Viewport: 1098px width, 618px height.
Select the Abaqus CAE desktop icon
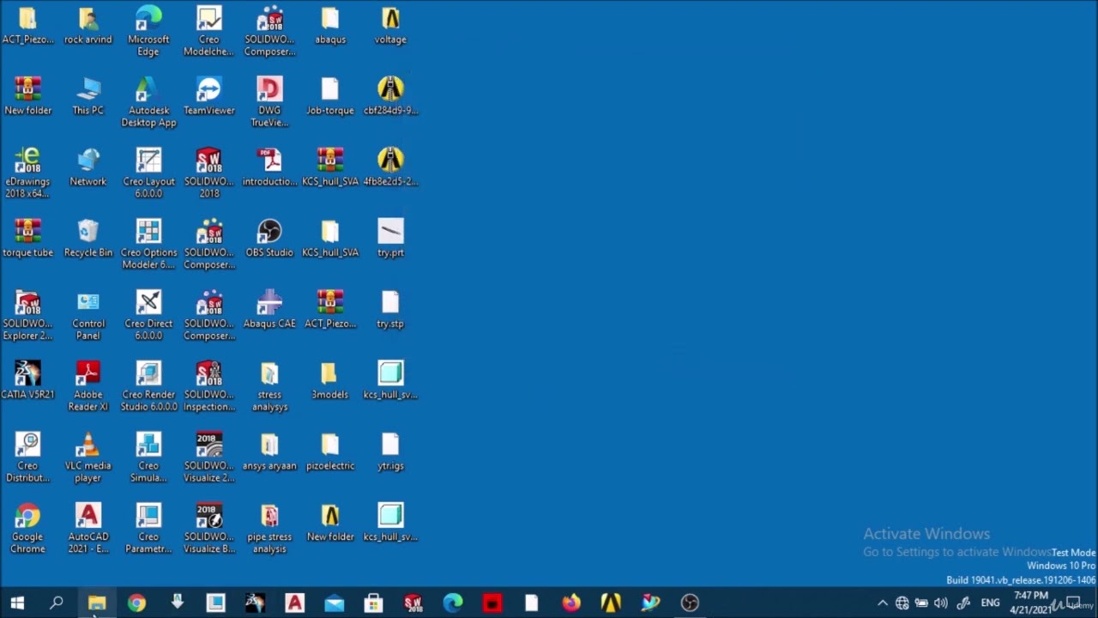(269, 309)
